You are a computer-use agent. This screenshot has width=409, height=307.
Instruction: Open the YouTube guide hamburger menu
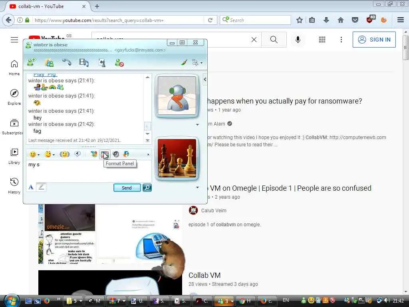point(14,40)
